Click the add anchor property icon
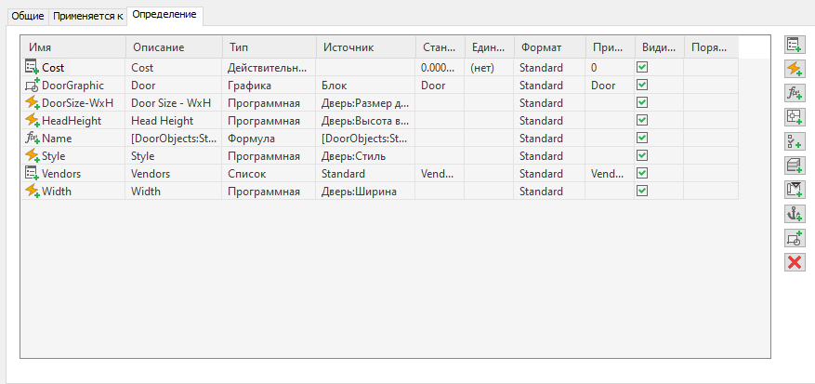The width and height of the screenshot is (815, 384). [x=794, y=213]
